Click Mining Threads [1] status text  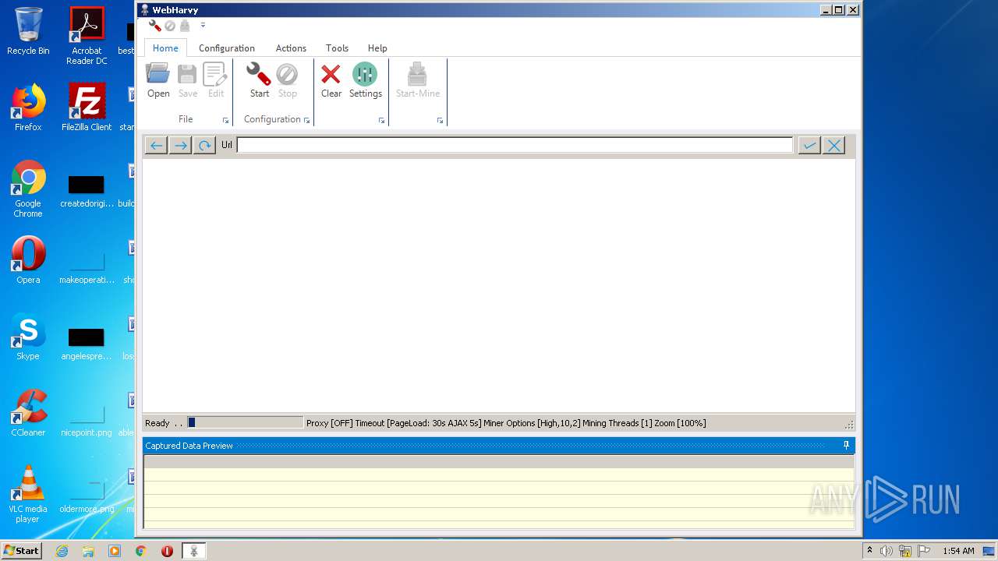617,423
